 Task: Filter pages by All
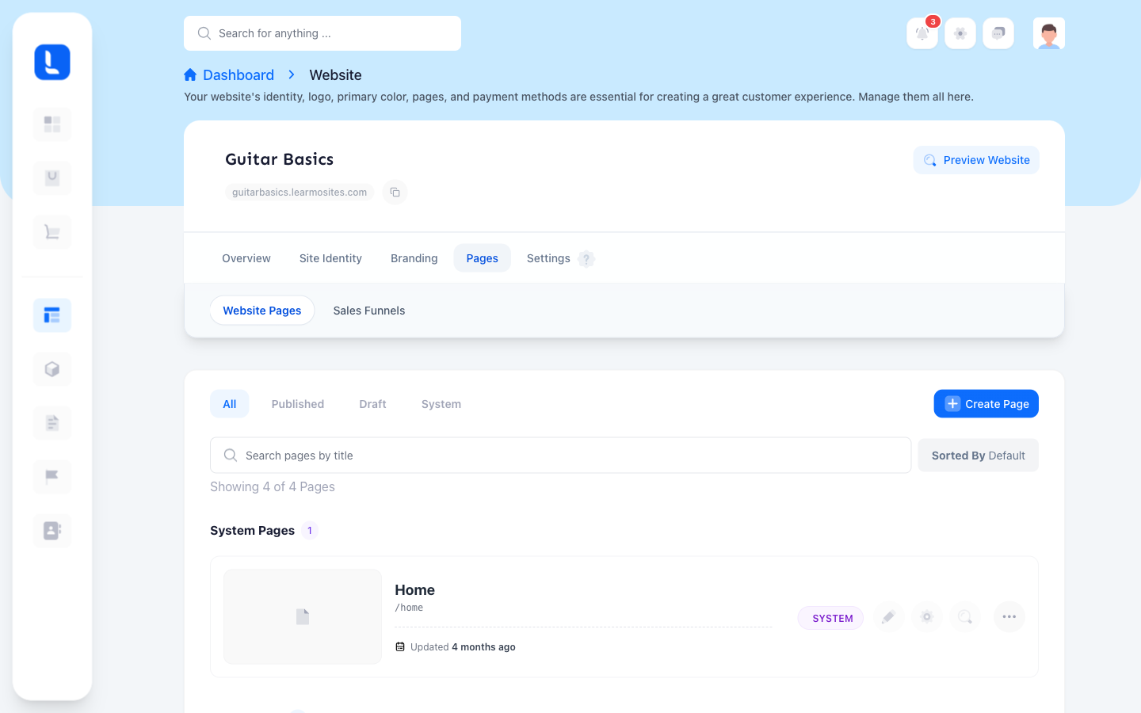(230, 404)
